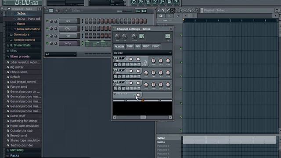
Task: Select the Remote control browser item
Action: coord(25,40)
